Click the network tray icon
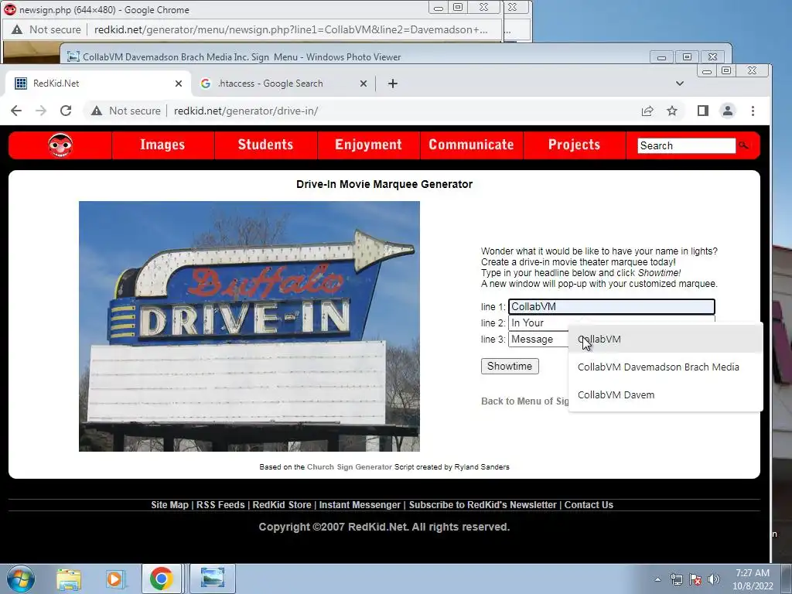The image size is (792, 594). click(x=676, y=579)
